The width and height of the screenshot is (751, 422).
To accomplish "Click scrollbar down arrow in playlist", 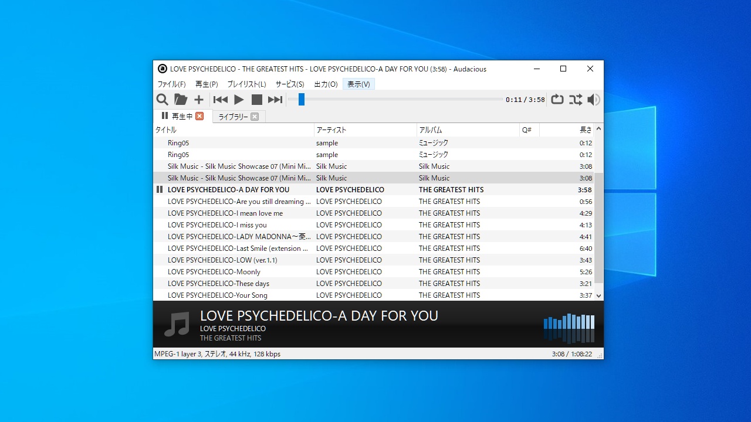I will pyautogui.click(x=599, y=295).
